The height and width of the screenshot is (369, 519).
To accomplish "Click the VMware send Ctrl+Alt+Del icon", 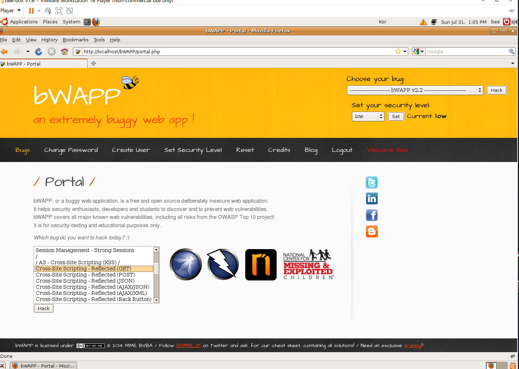I will [x=48, y=11].
